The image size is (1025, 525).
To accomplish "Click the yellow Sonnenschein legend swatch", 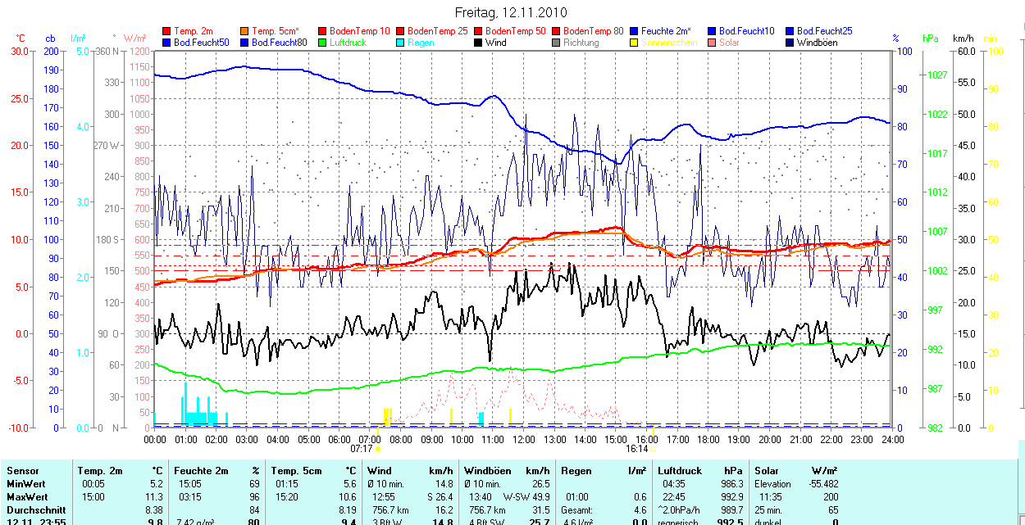I will point(635,43).
